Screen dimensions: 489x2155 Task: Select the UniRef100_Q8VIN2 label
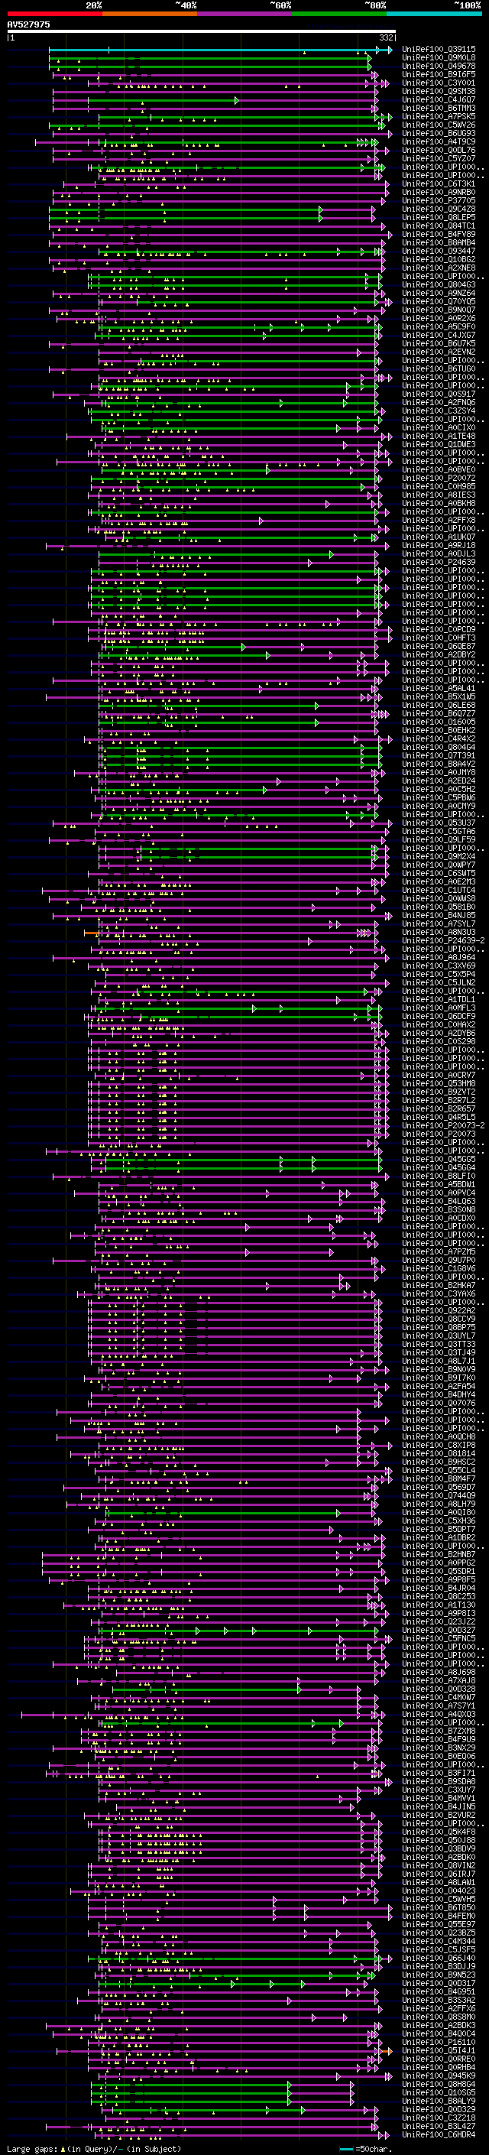439,1865
